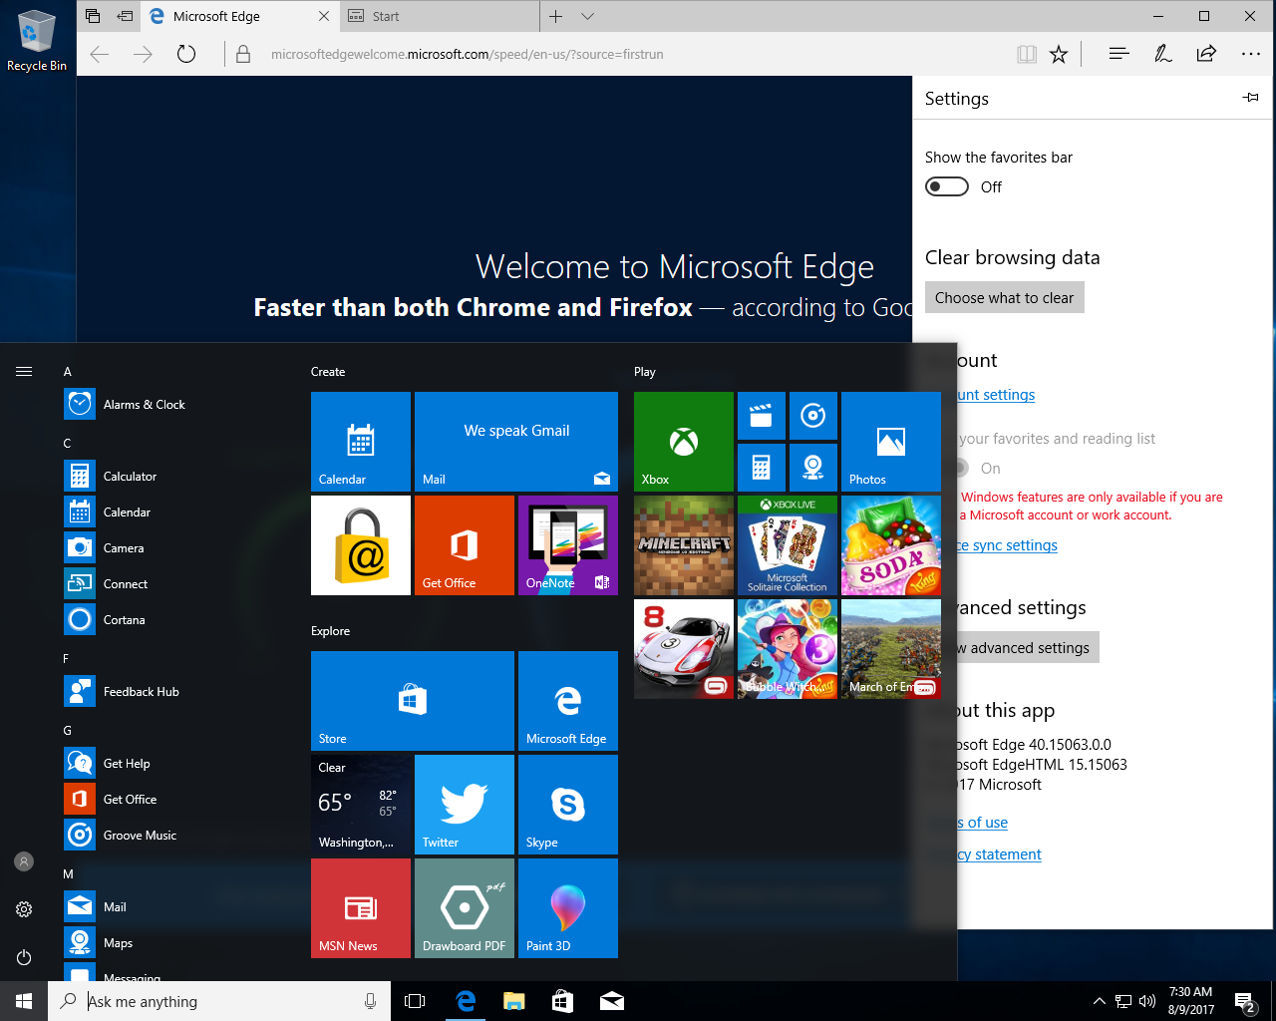Open the Mail tile saying We speak Gmail
This screenshot has height=1021, width=1276.
(x=516, y=442)
